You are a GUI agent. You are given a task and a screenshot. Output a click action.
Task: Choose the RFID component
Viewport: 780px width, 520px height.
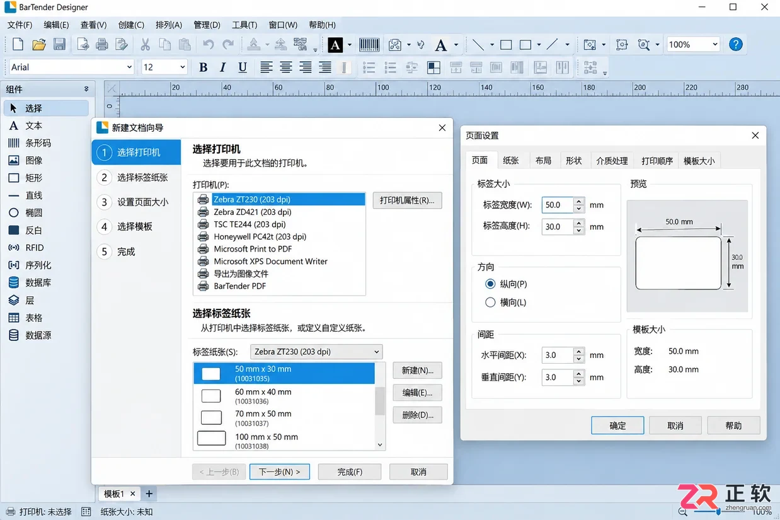(x=46, y=248)
